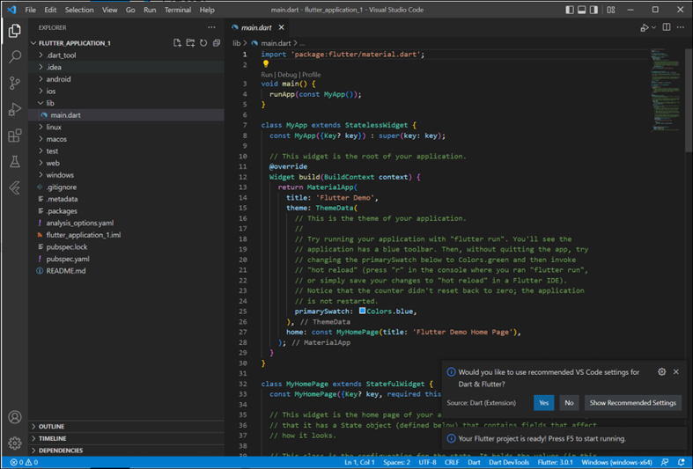Open the Testing flask icon view
Viewport: 693px width, 469px height.
click(14, 163)
